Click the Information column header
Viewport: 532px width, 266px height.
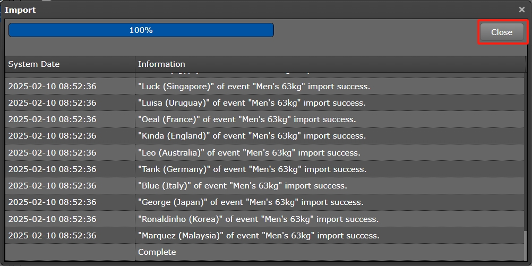coord(161,64)
